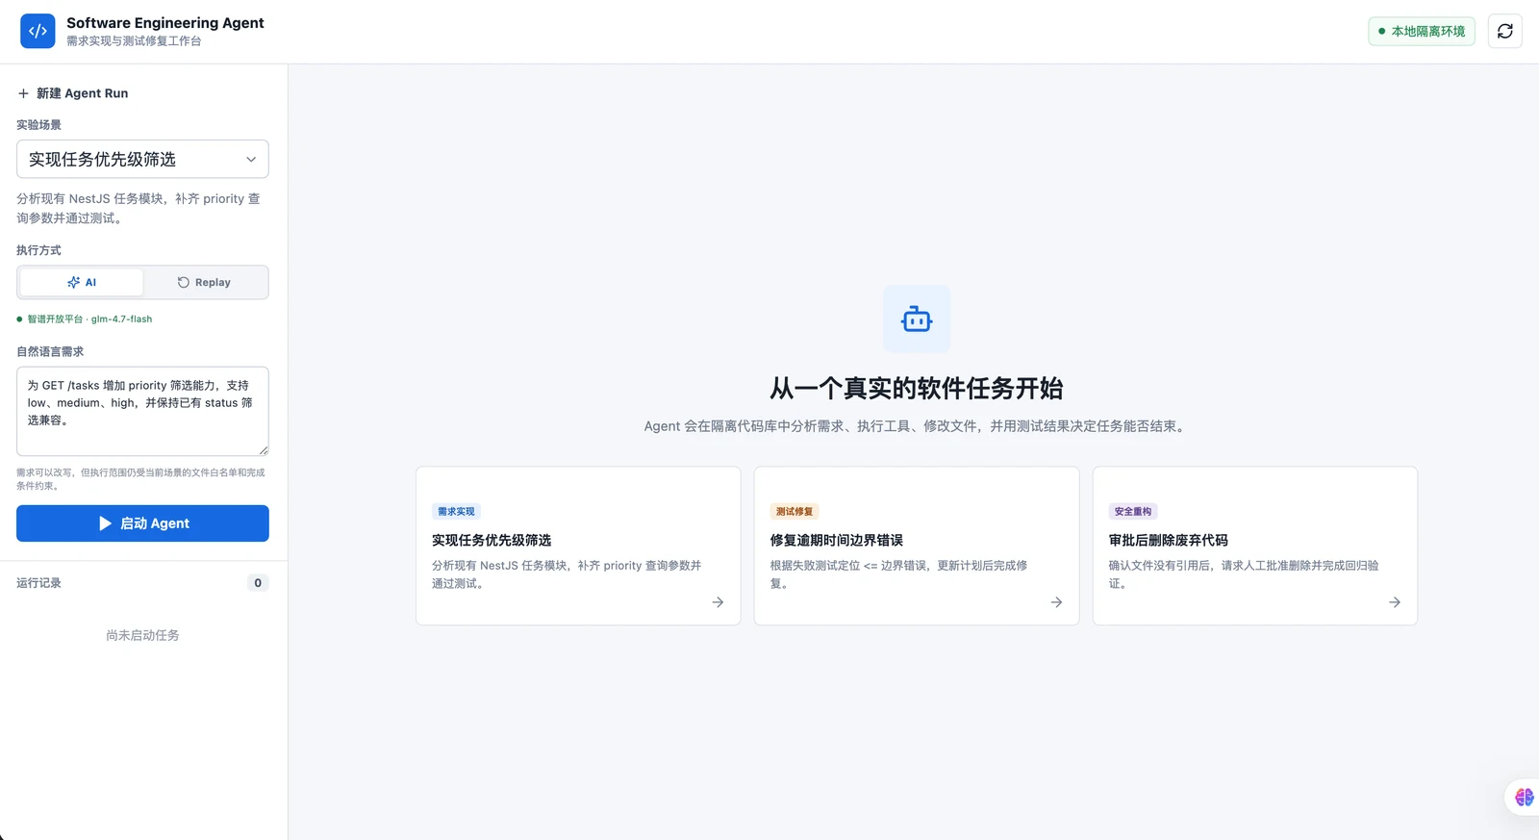Screen dimensions: 1539x840
Task: Start the run with 启动 Agent button
Action: click(142, 523)
